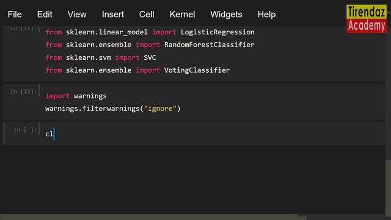Select the empty In [ ] cell prompt
This screenshot has height=220, width=391.
pos(25,130)
